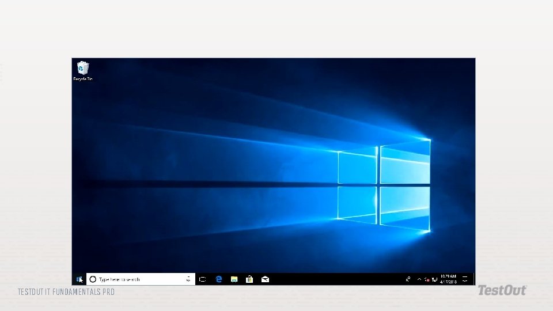Open the Windows Start menu

pyautogui.click(x=79, y=279)
